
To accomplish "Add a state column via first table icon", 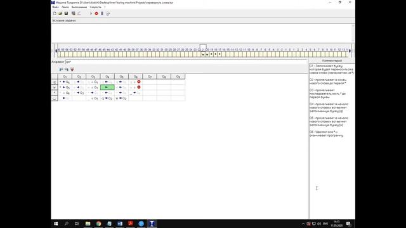I will 61,69.
